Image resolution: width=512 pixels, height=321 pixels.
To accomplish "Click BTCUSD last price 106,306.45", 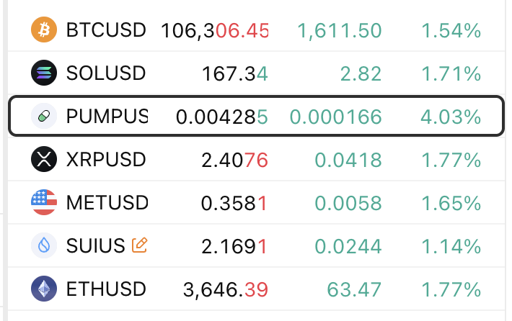I will (x=215, y=30).
